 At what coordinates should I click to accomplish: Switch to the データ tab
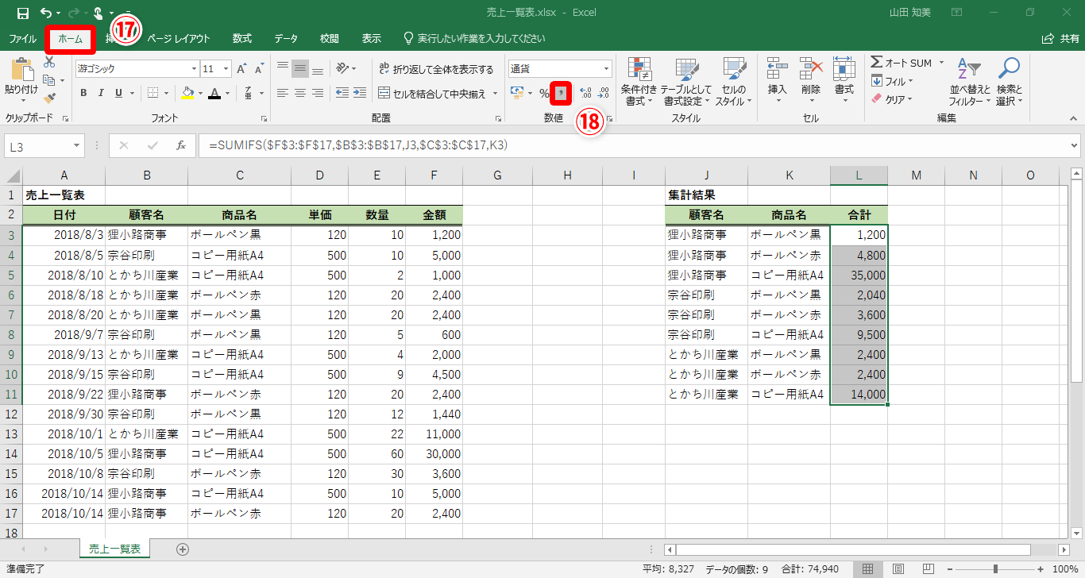(286, 38)
